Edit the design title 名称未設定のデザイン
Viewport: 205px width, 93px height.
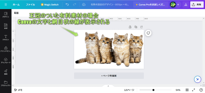tap(110, 5)
